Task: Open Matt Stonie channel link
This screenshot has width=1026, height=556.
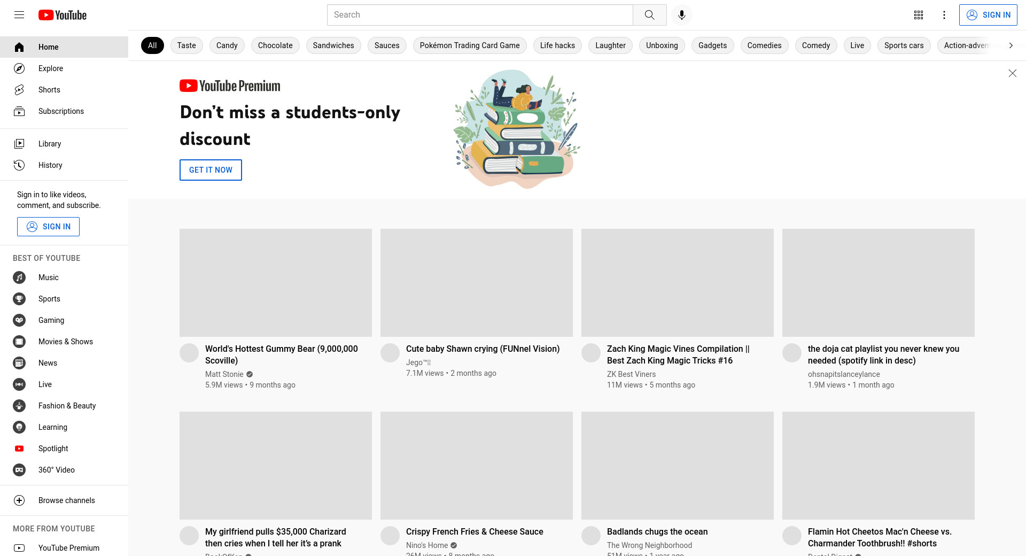Action: pos(224,374)
